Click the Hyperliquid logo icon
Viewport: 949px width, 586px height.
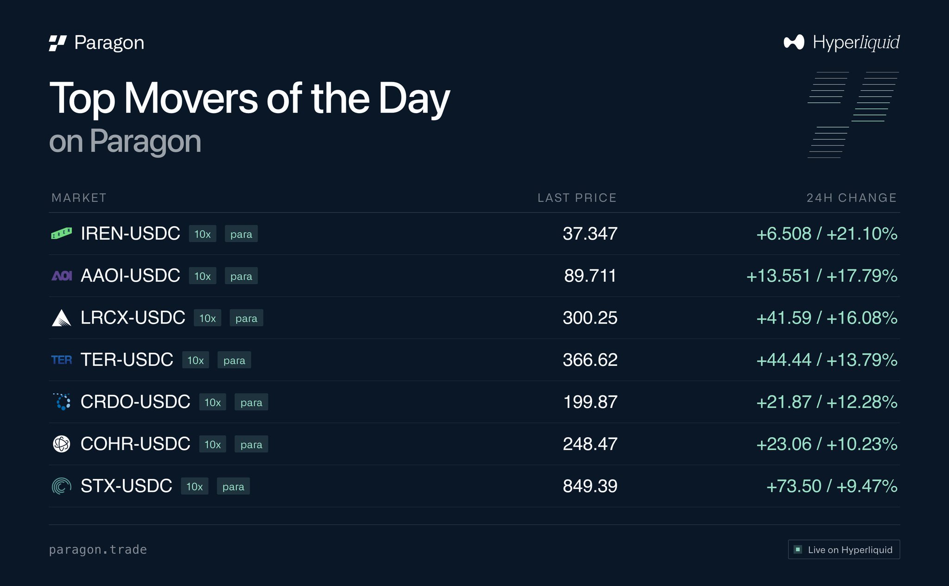pyautogui.click(x=794, y=42)
